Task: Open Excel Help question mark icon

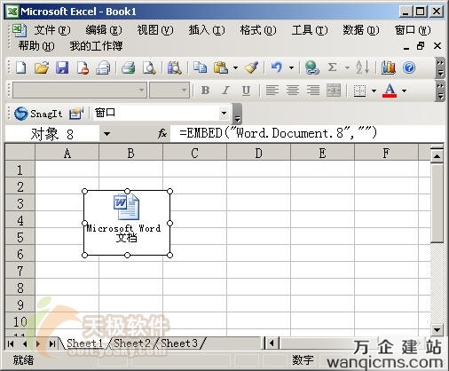Action: coord(409,67)
